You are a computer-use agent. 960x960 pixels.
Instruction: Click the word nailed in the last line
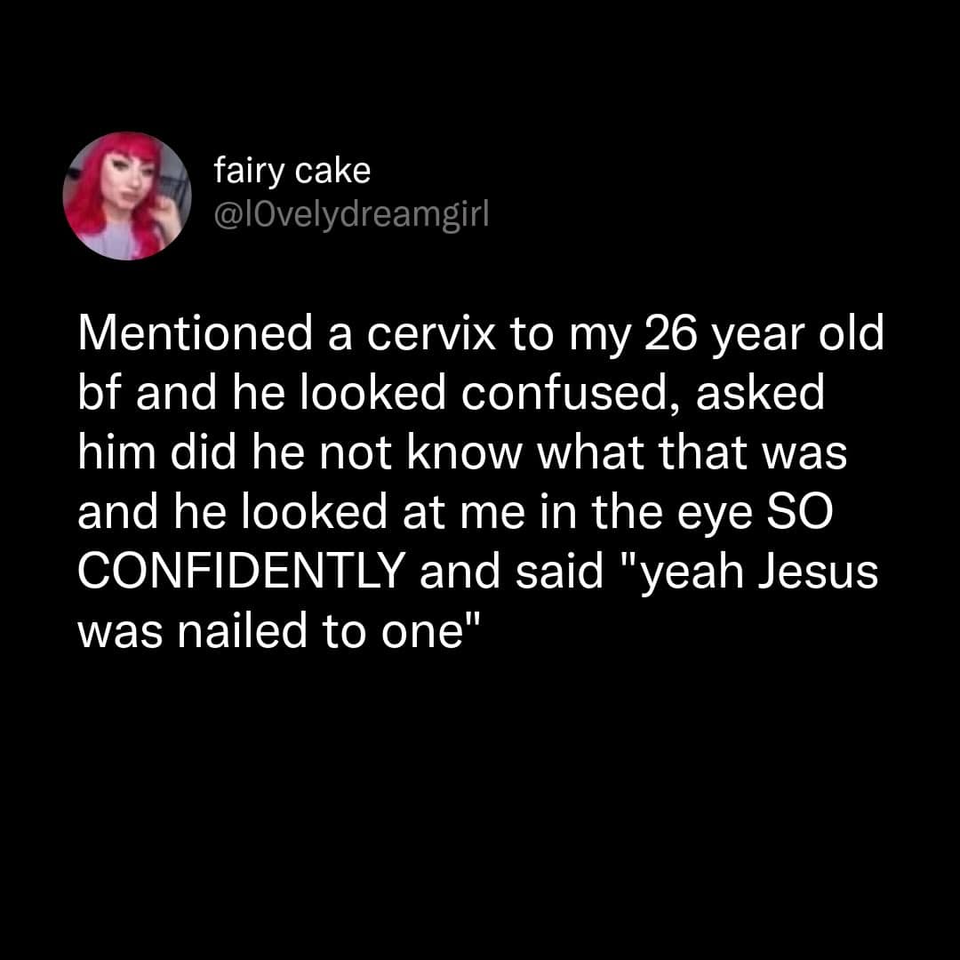tap(243, 630)
